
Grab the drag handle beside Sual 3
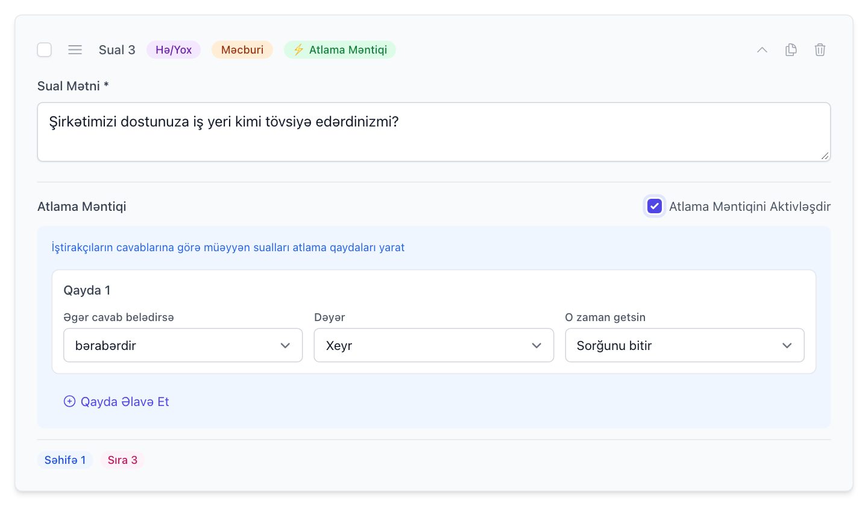click(75, 50)
